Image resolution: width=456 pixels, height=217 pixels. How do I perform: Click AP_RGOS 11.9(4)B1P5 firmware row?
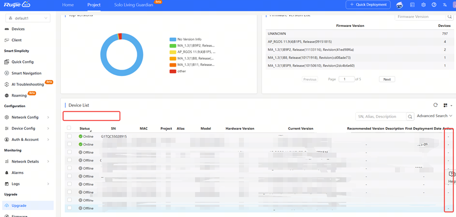click(359, 42)
